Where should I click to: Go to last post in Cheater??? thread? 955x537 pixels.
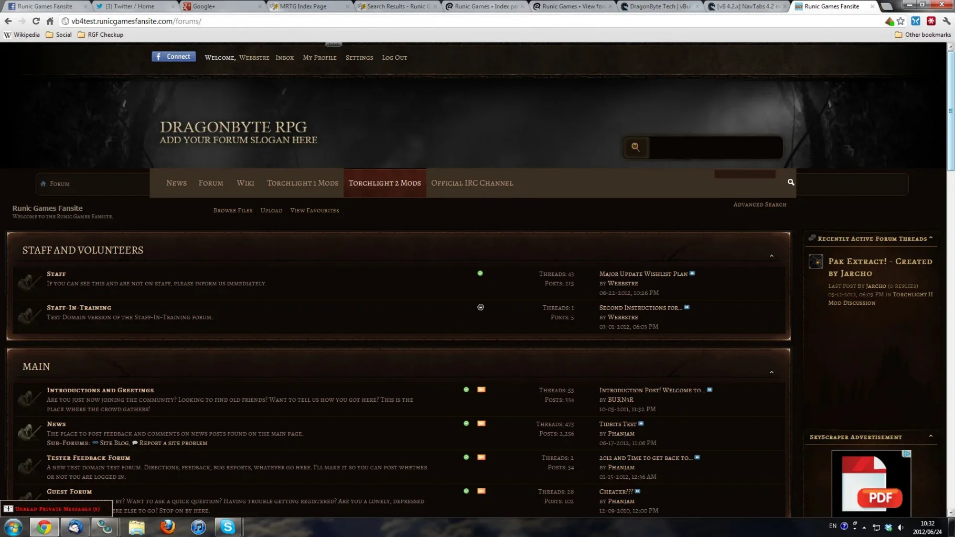pyautogui.click(x=638, y=491)
